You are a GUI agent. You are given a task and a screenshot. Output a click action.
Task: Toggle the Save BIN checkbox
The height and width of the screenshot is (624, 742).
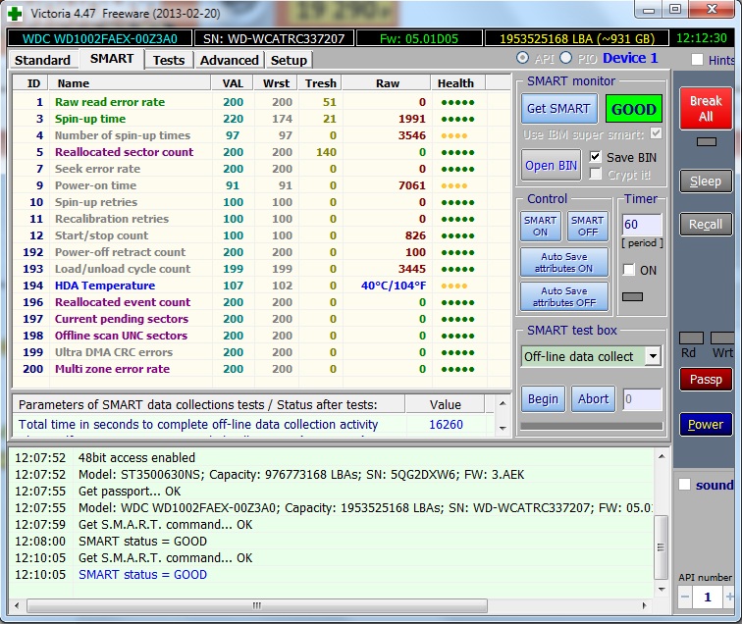tap(595, 157)
